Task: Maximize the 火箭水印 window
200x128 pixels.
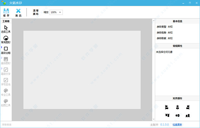Action: [x=190, y=3]
